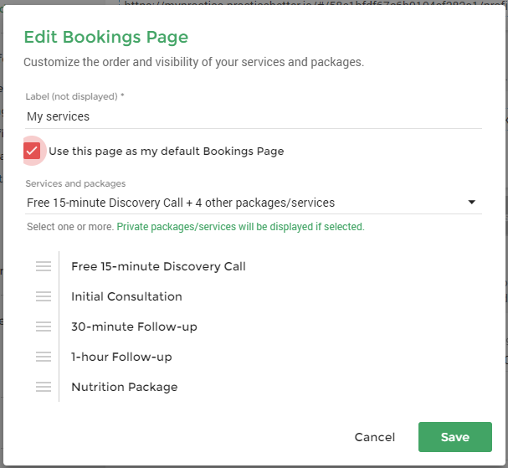Pick the 1-hour Follow-up list entry
This screenshot has height=468, width=508.
pyautogui.click(x=121, y=357)
